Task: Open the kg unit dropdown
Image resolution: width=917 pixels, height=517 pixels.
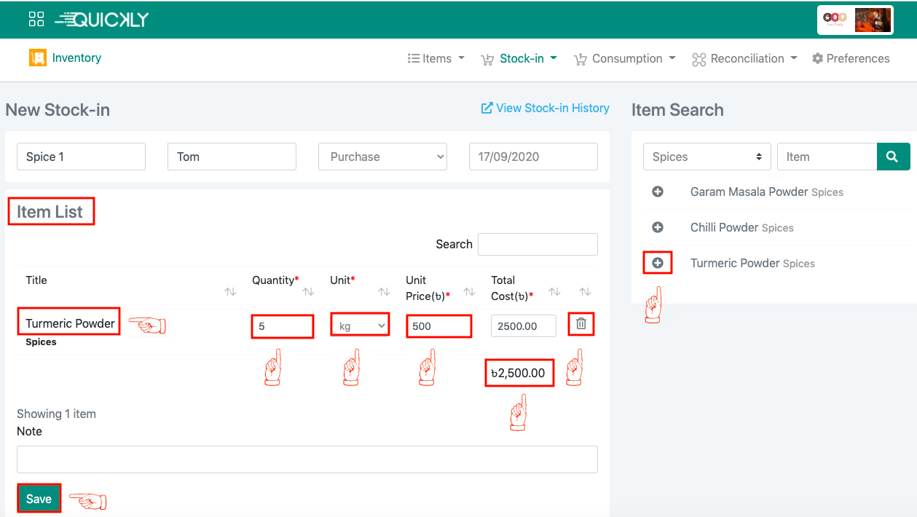Action: coord(360,326)
